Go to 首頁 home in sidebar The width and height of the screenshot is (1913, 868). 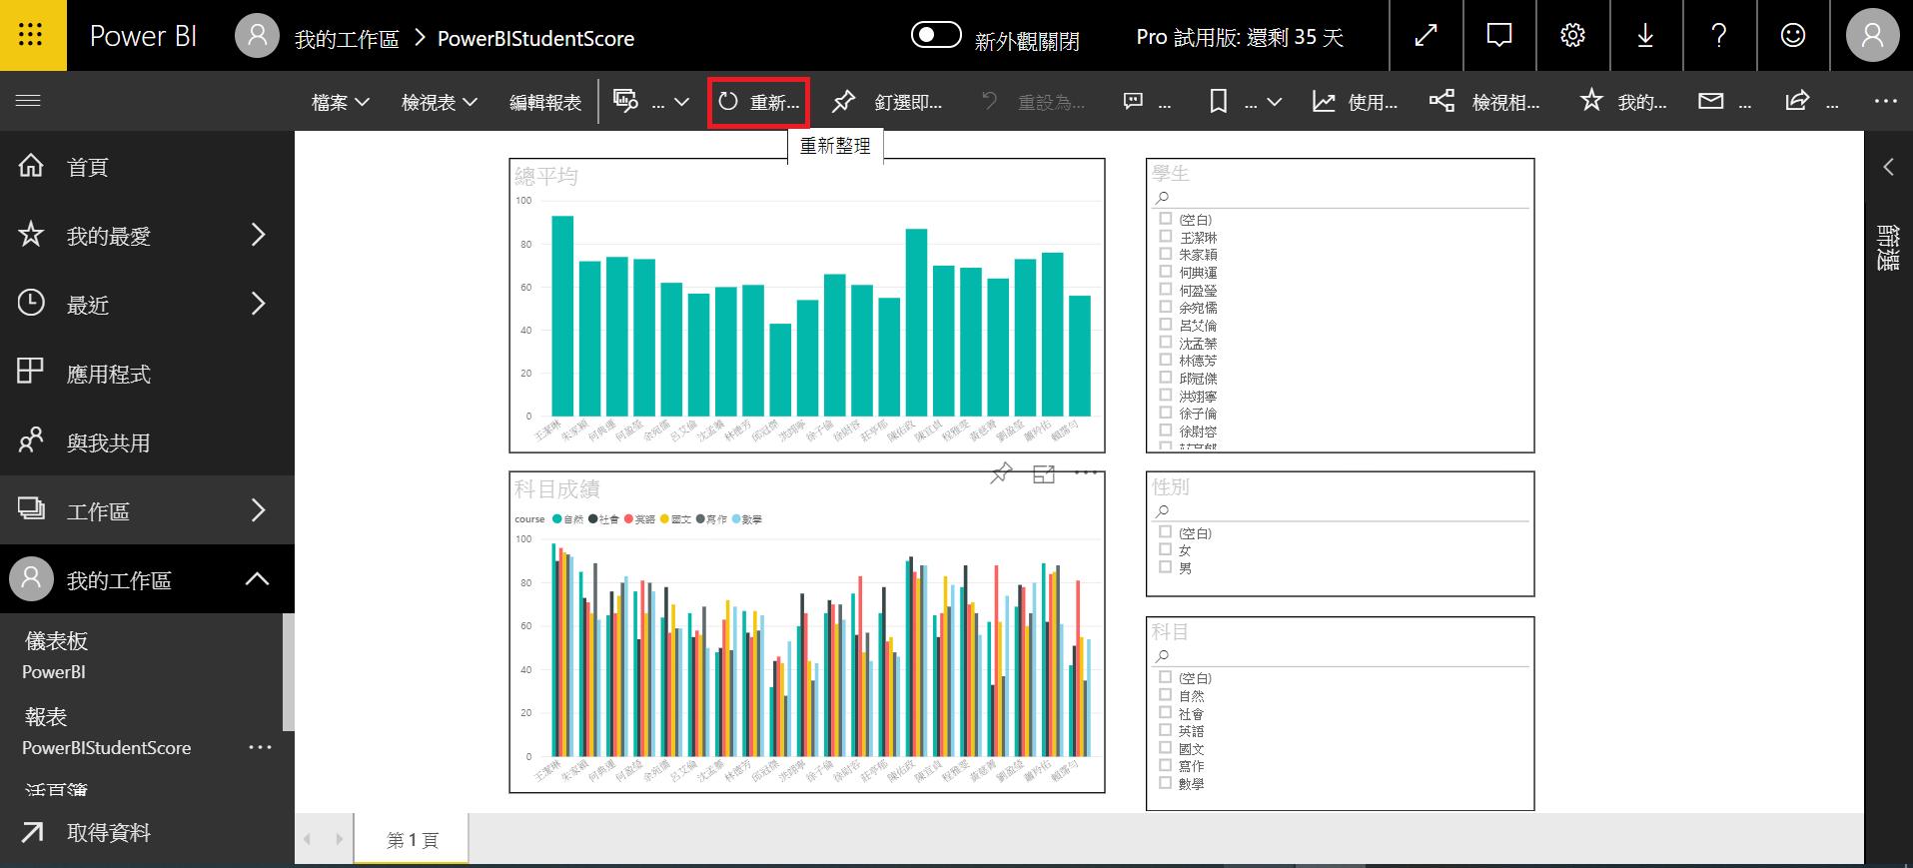click(x=147, y=166)
